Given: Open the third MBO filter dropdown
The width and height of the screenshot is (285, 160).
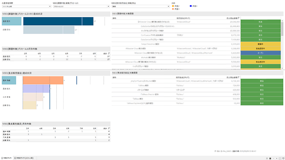Looking at the screenshot, I should pos(141,6).
